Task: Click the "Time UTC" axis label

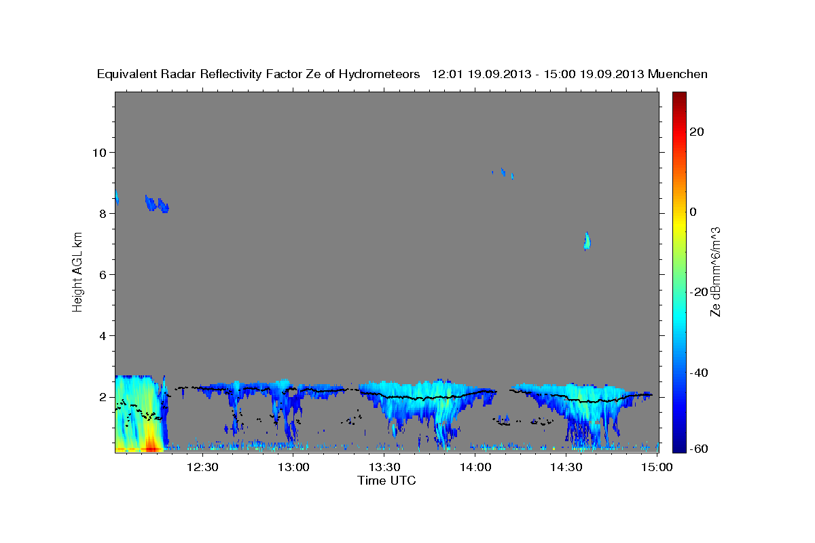Action: [x=386, y=481]
